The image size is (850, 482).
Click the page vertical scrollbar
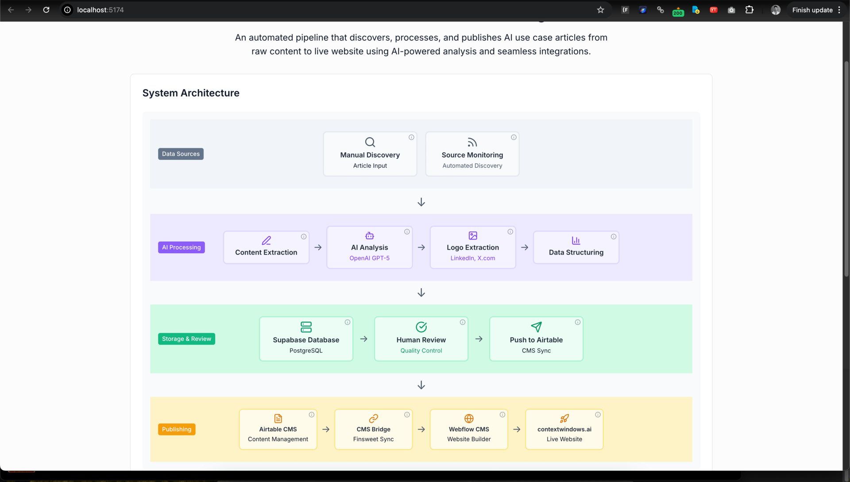846,168
